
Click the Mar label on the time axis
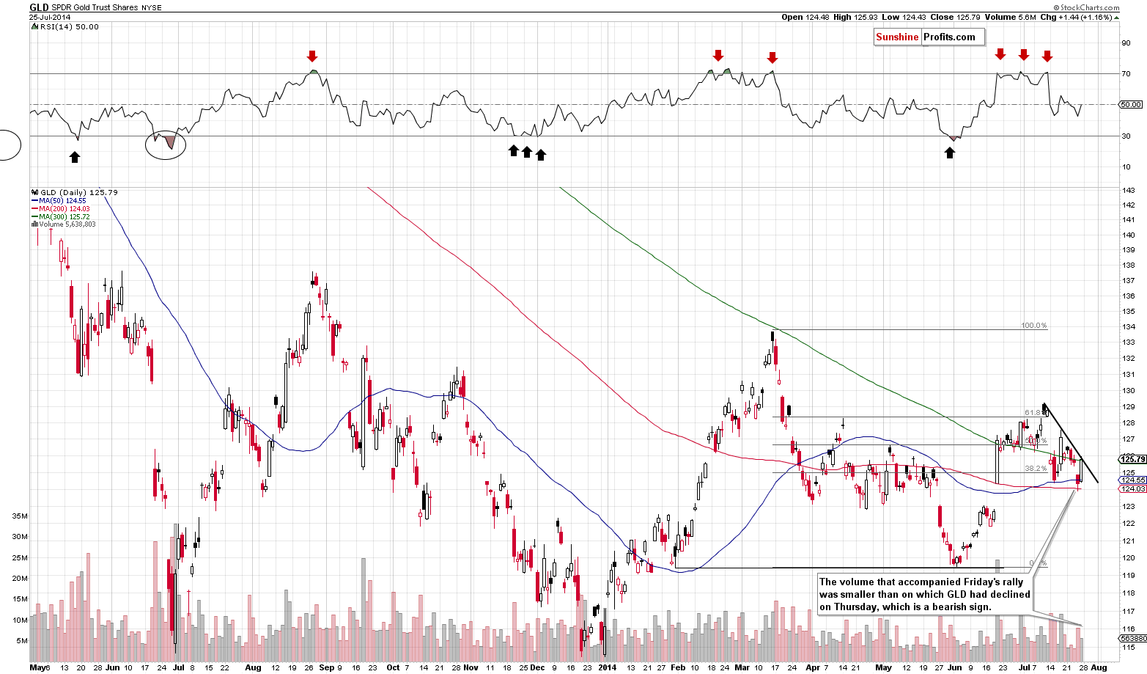coord(742,667)
